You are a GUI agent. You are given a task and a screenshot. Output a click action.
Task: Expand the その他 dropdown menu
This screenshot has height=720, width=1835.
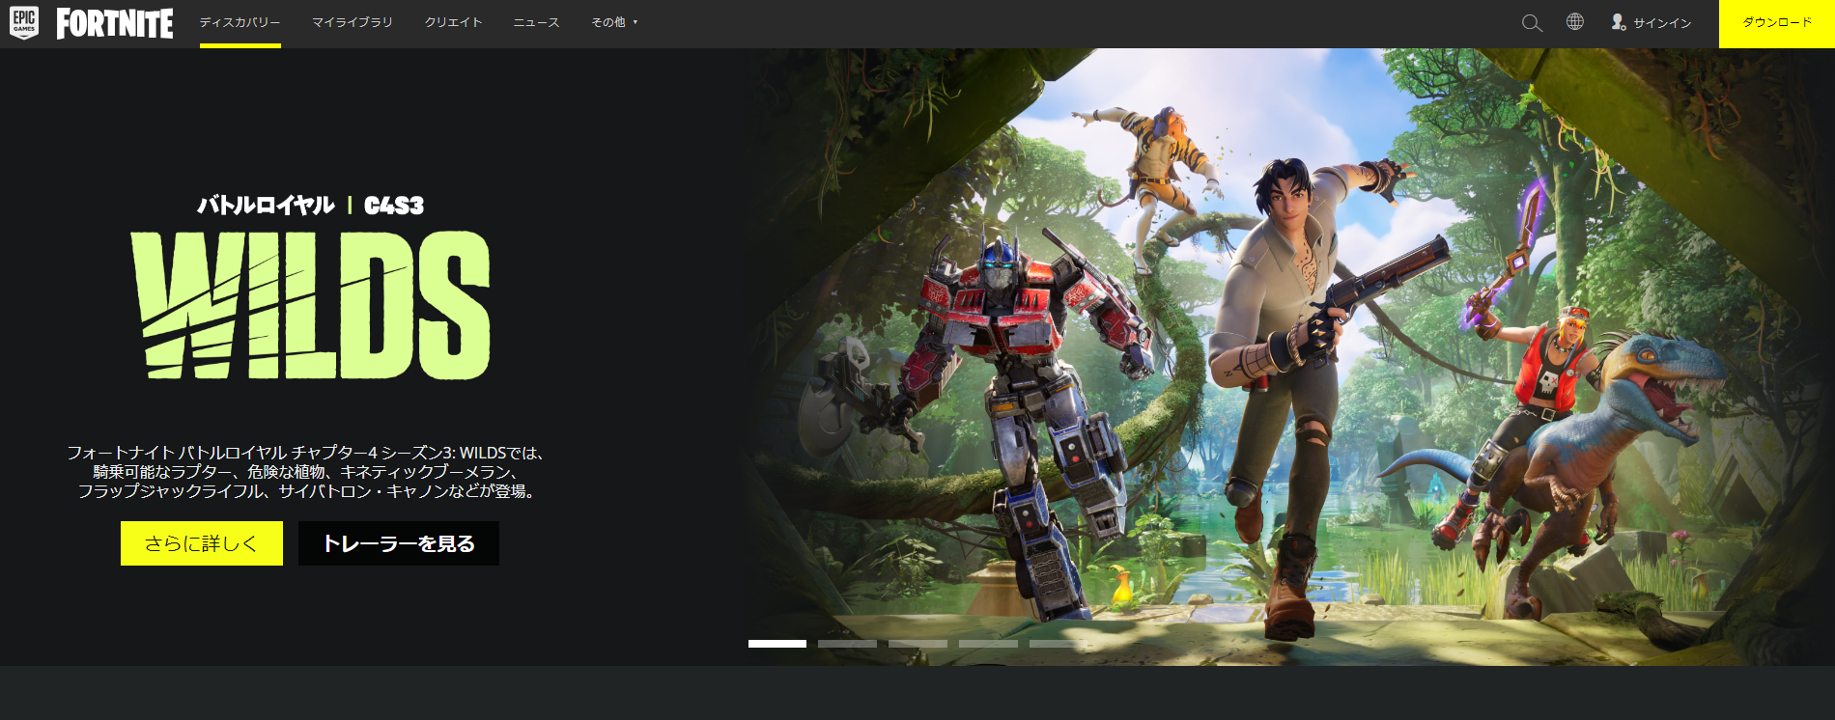coord(614,23)
